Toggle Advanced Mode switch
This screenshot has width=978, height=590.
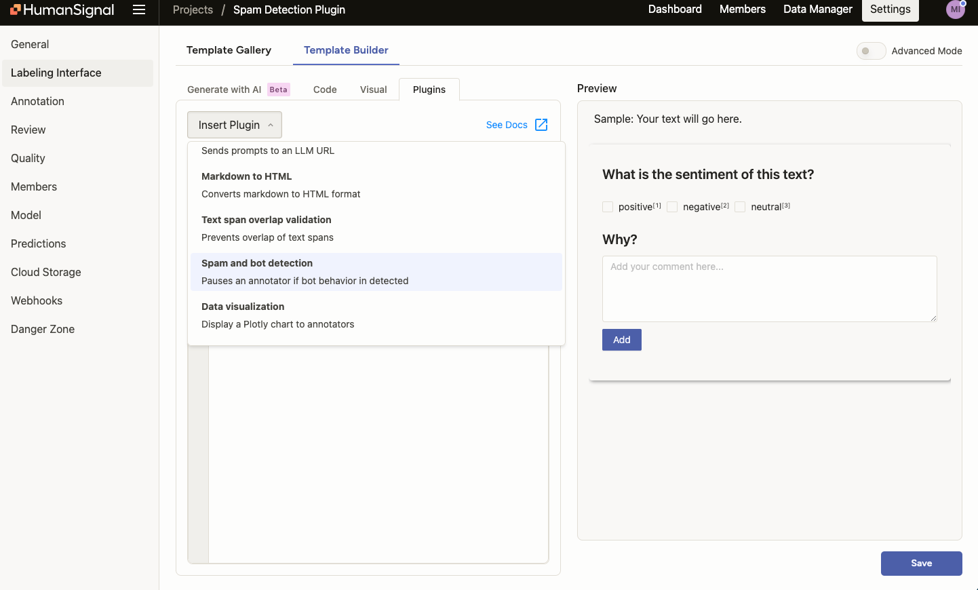click(871, 51)
